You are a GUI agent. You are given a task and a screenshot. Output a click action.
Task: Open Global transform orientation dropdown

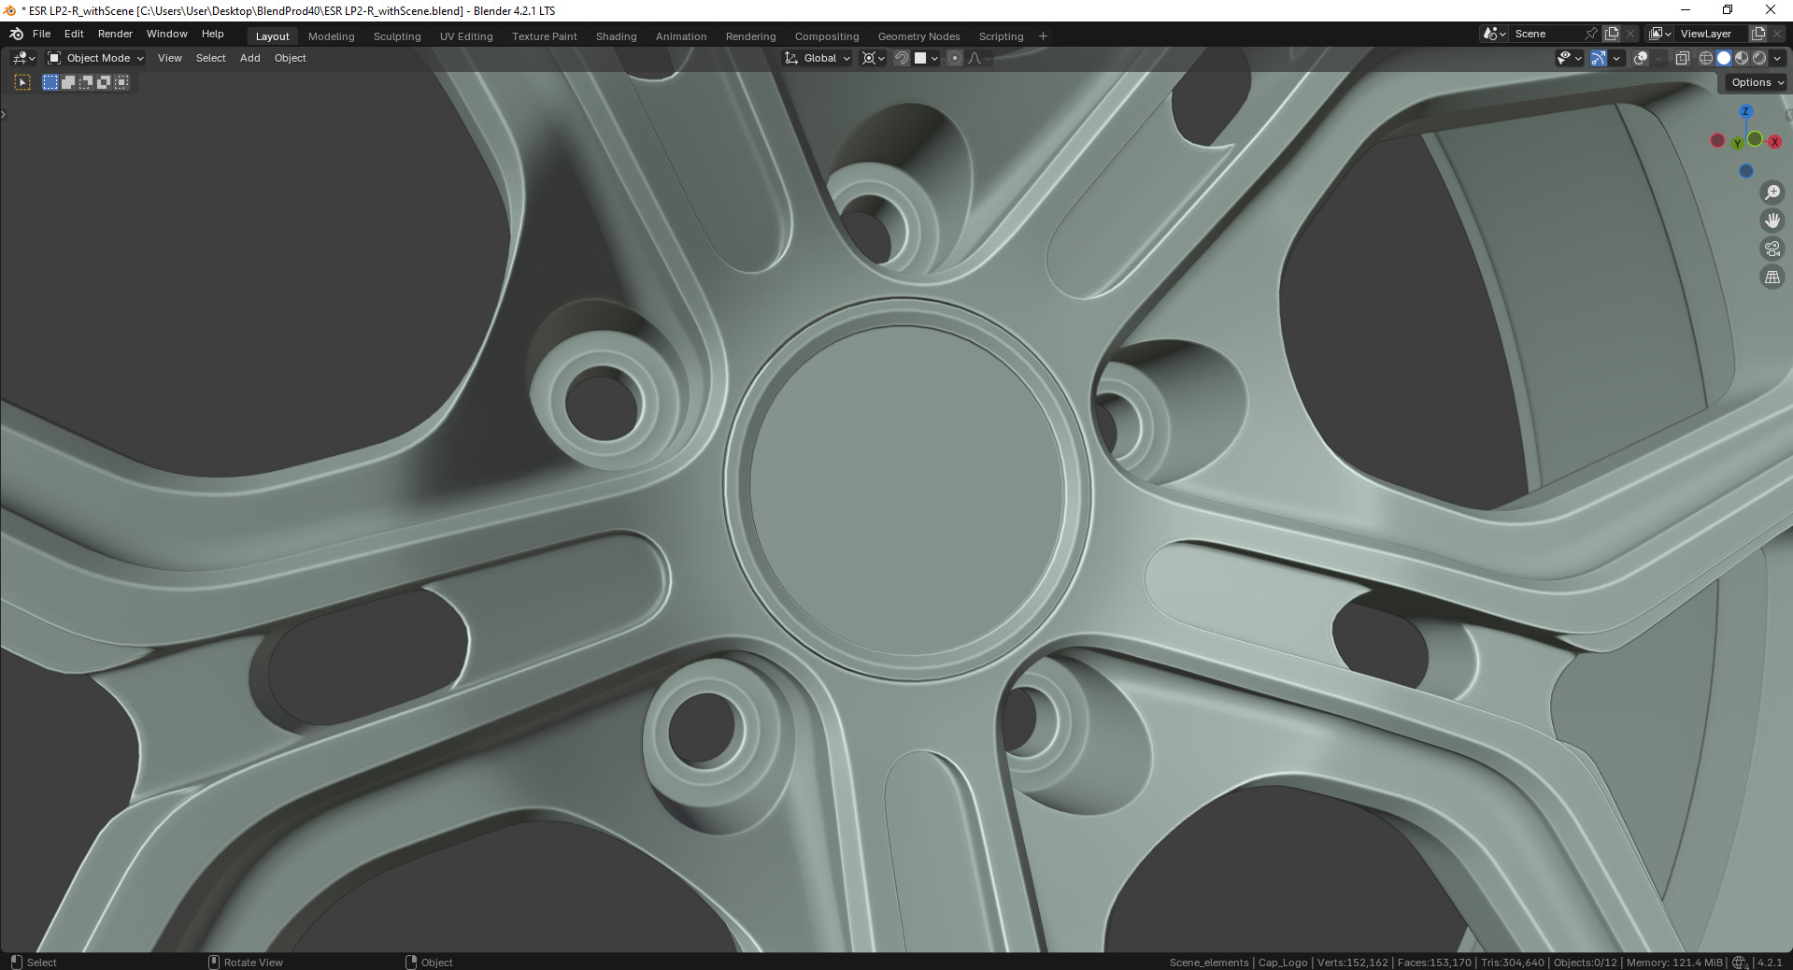[x=818, y=58]
